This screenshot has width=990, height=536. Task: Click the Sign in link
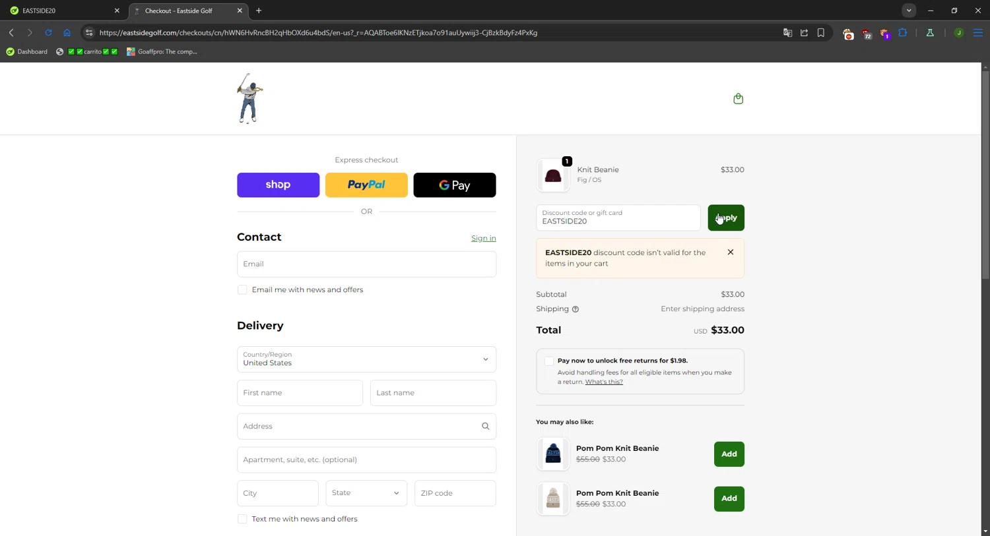484,239
